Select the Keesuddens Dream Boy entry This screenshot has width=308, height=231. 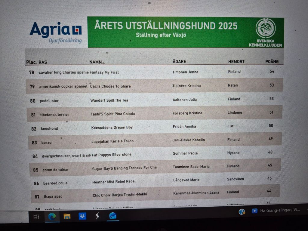coord(112,128)
